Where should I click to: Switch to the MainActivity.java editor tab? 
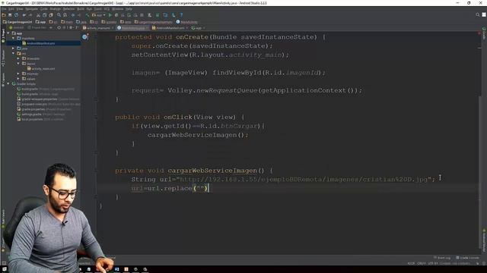132,28
